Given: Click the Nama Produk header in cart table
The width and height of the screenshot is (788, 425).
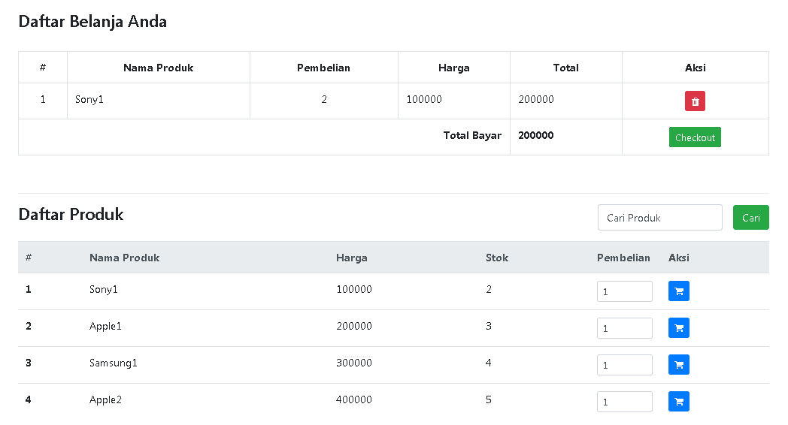Looking at the screenshot, I should pos(159,68).
